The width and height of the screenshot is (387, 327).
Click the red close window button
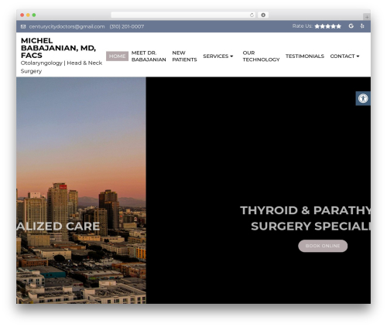(22, 15)
